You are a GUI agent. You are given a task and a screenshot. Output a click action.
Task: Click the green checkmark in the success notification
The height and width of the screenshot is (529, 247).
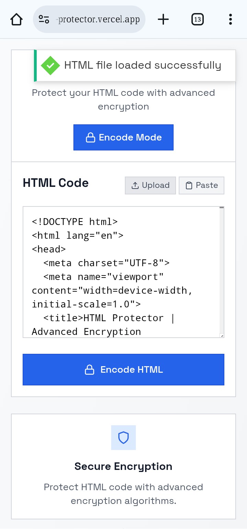tap(50, 65)
